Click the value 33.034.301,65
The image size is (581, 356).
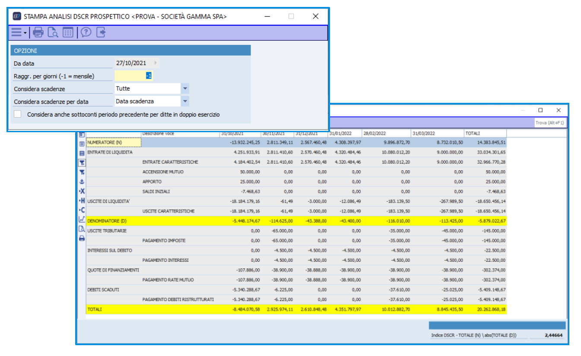(491, 152)
